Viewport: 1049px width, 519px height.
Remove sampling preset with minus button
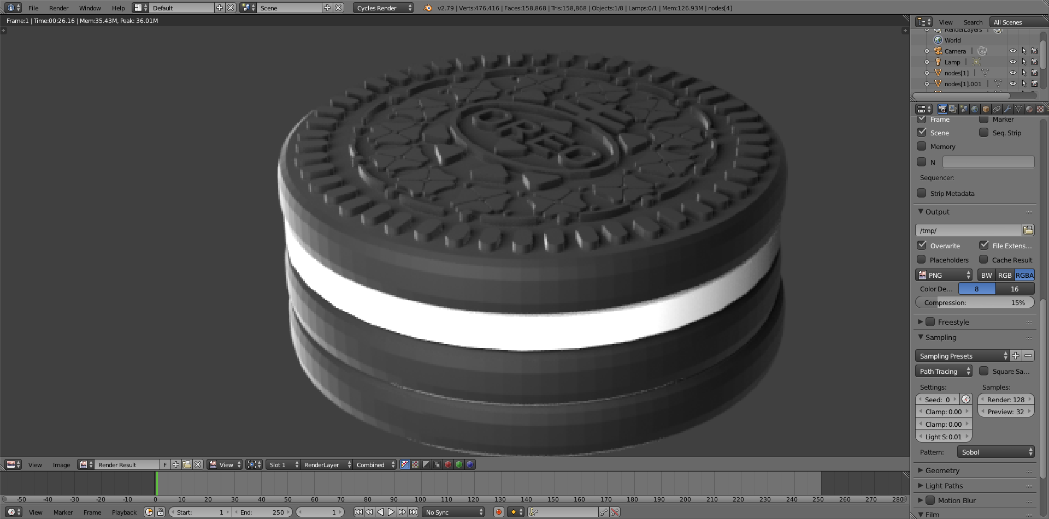coord(1028,356)
